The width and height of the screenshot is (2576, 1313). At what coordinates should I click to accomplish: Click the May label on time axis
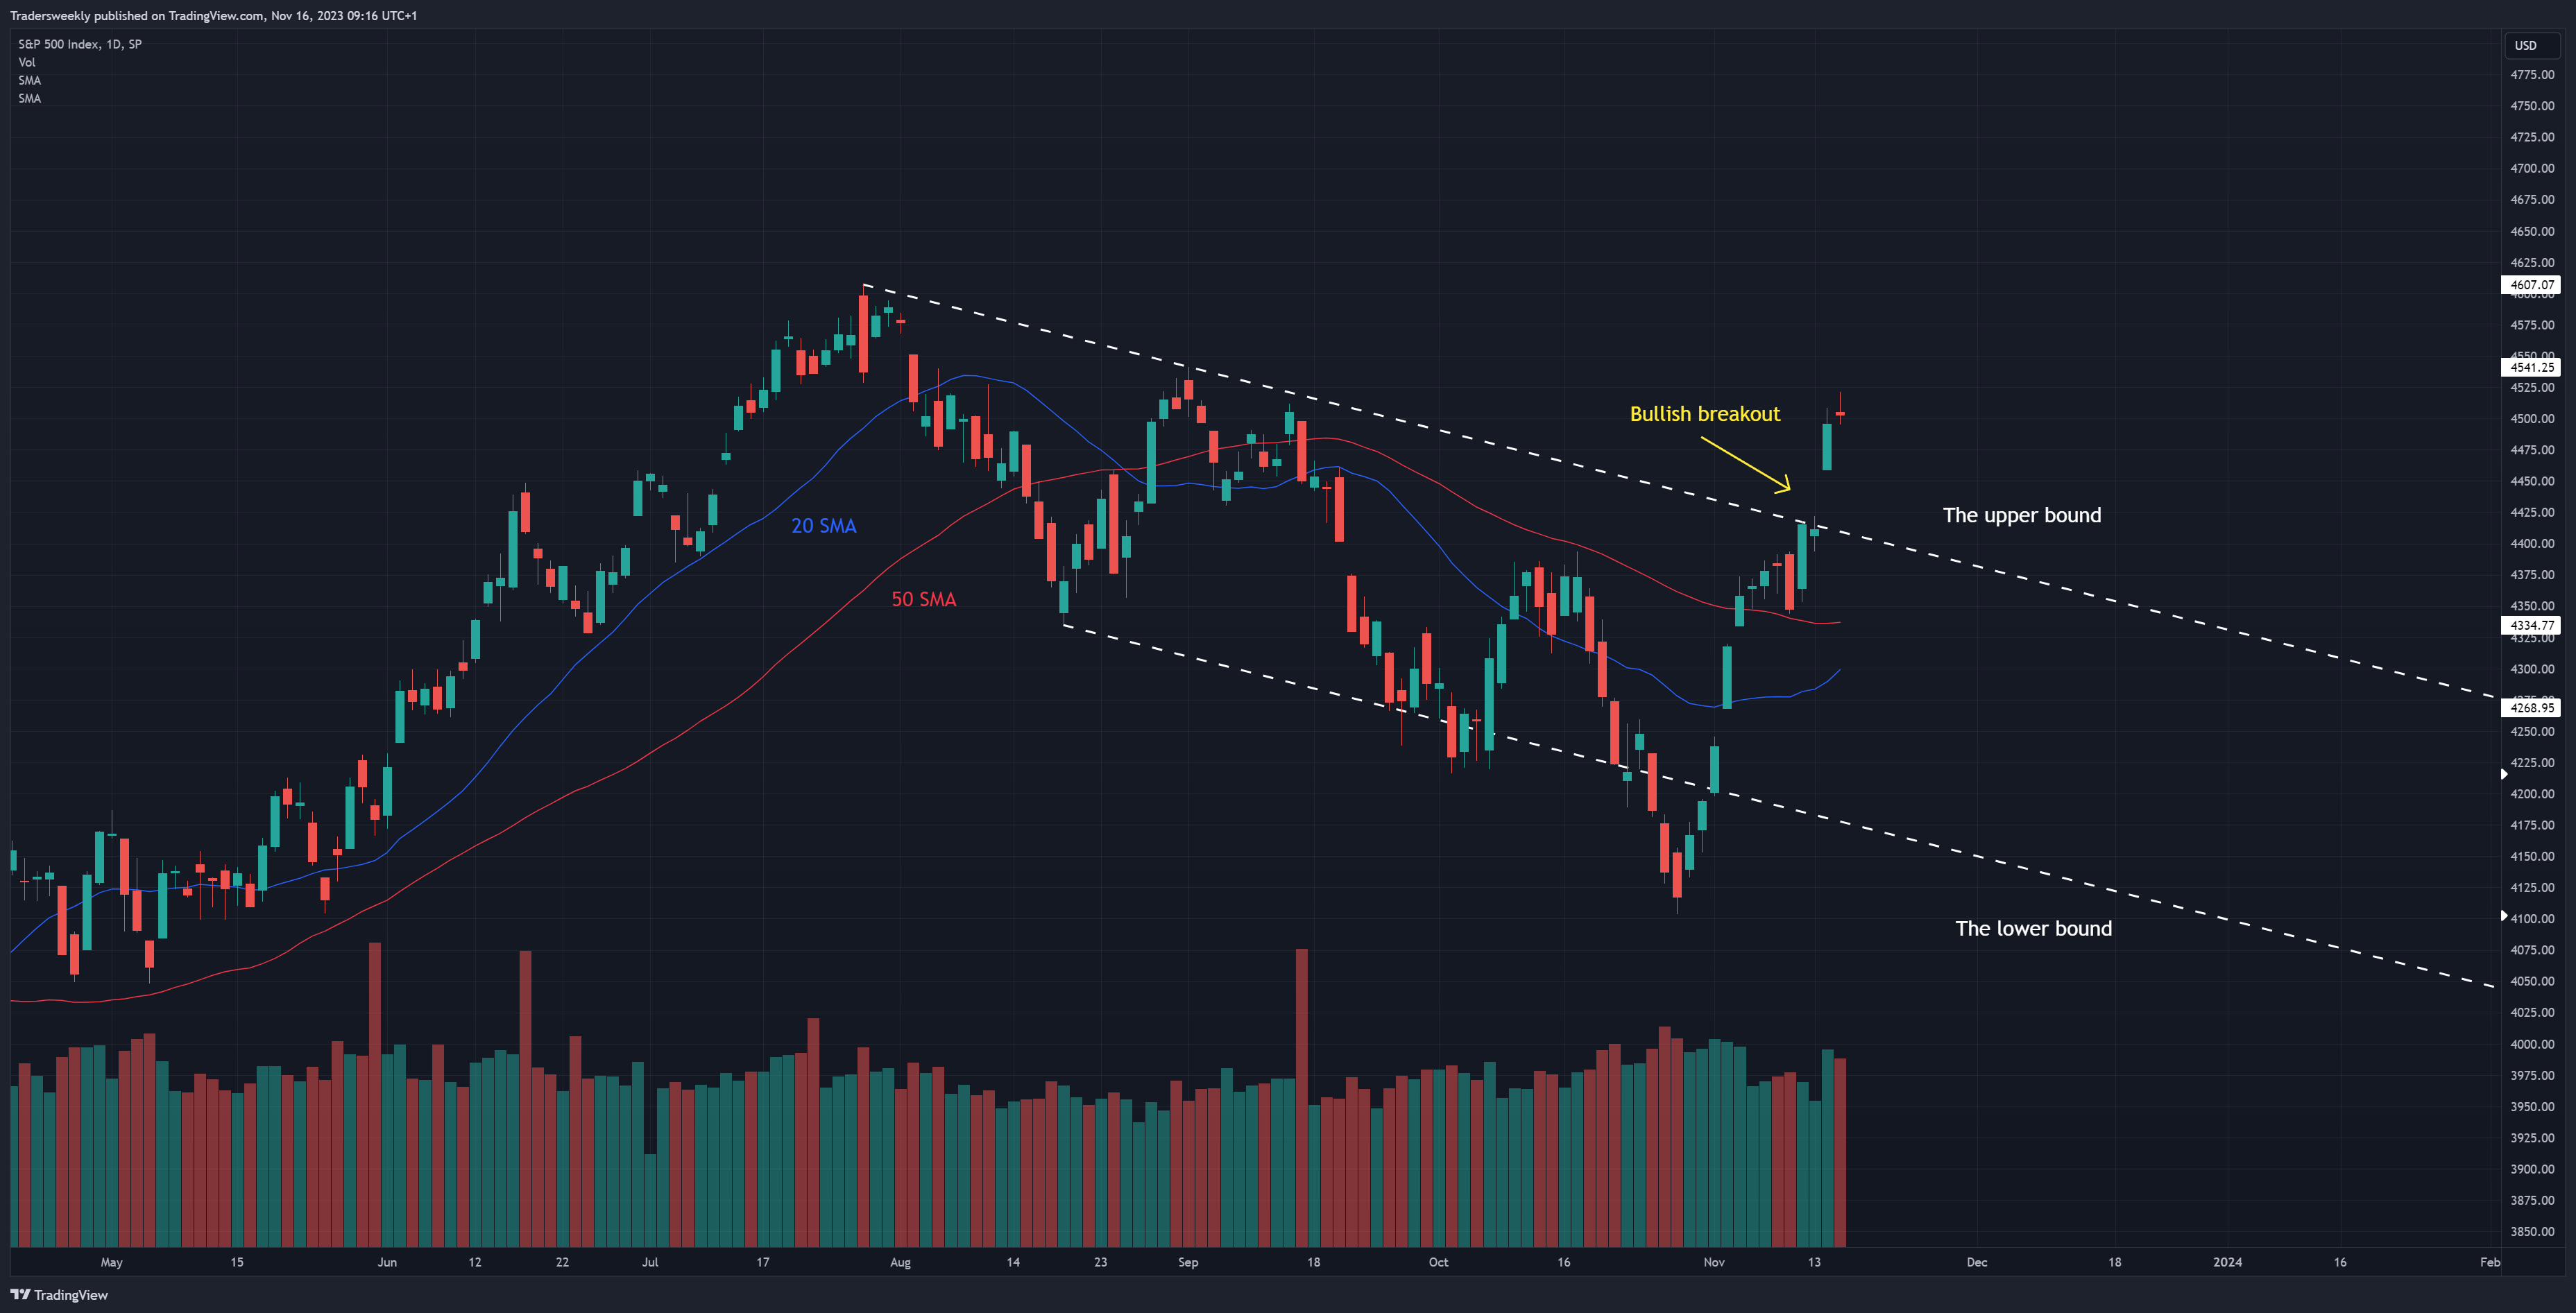[112, 1262]
